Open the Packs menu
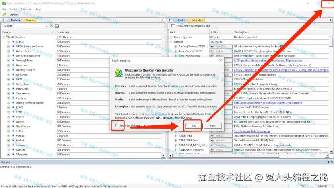 coord(13,9)
